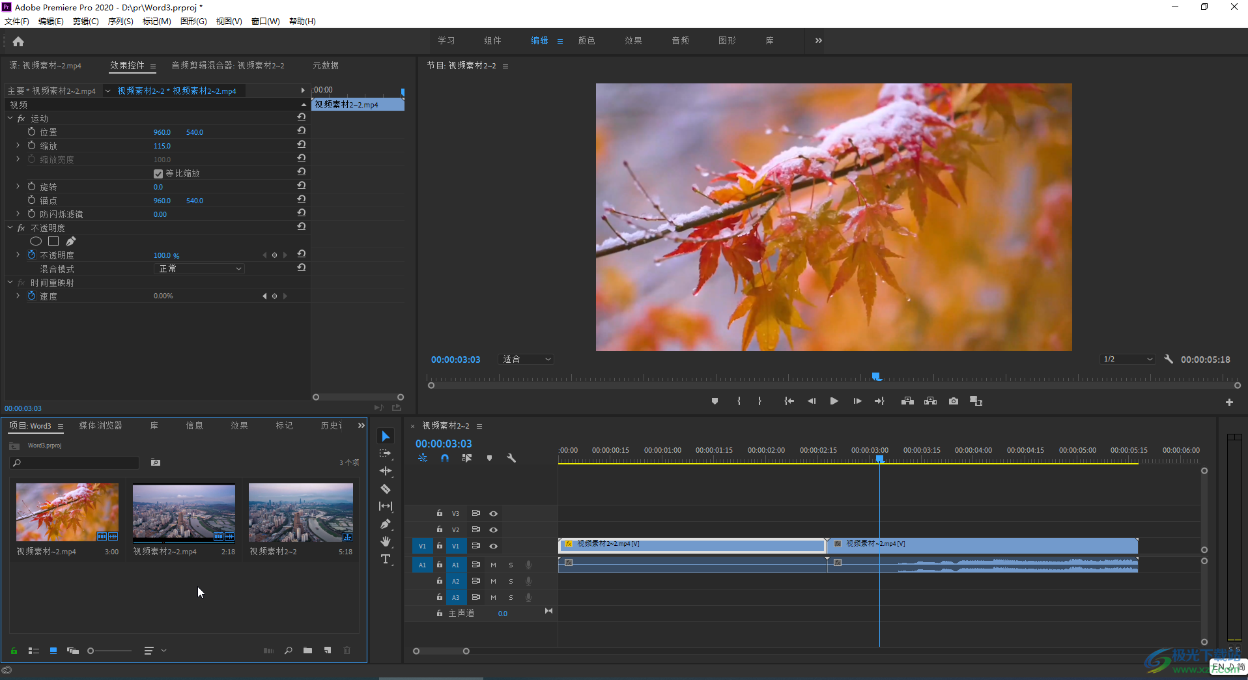
Task: Open the Media Browser tab
Action: pos(100,425)
